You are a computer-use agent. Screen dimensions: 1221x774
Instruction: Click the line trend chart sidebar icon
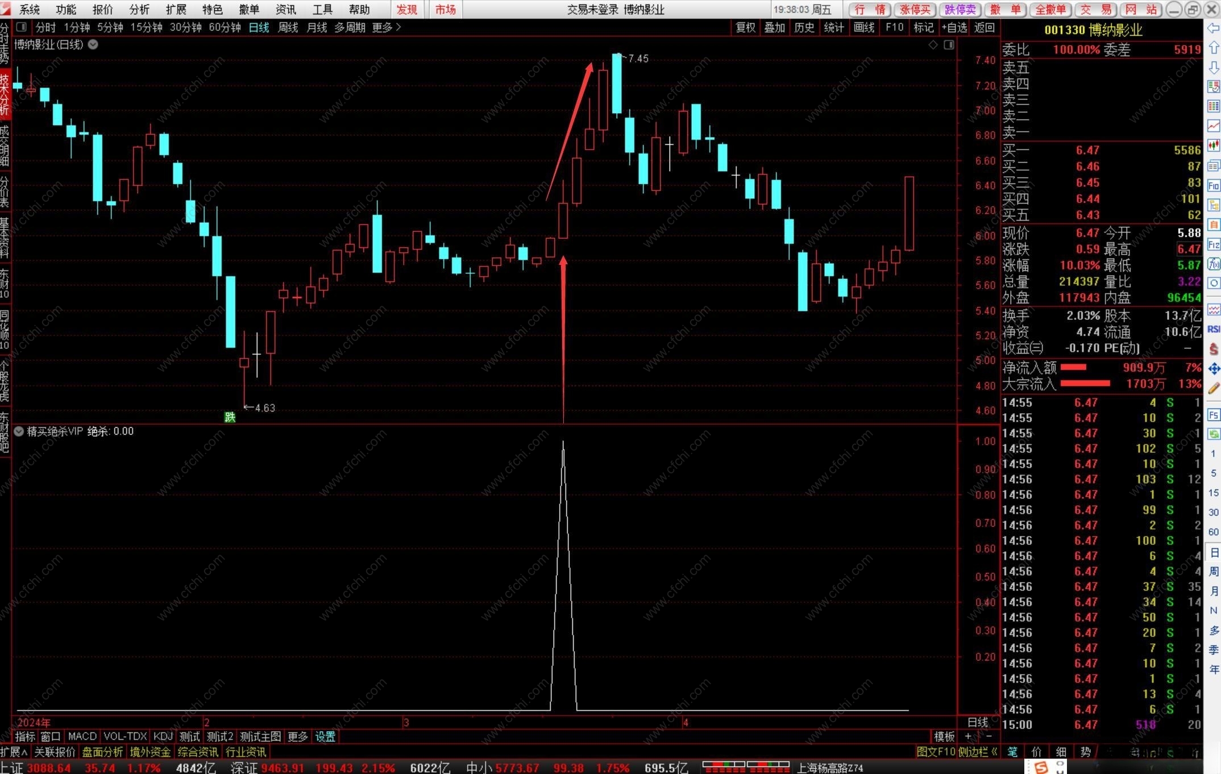[1214, 126]
